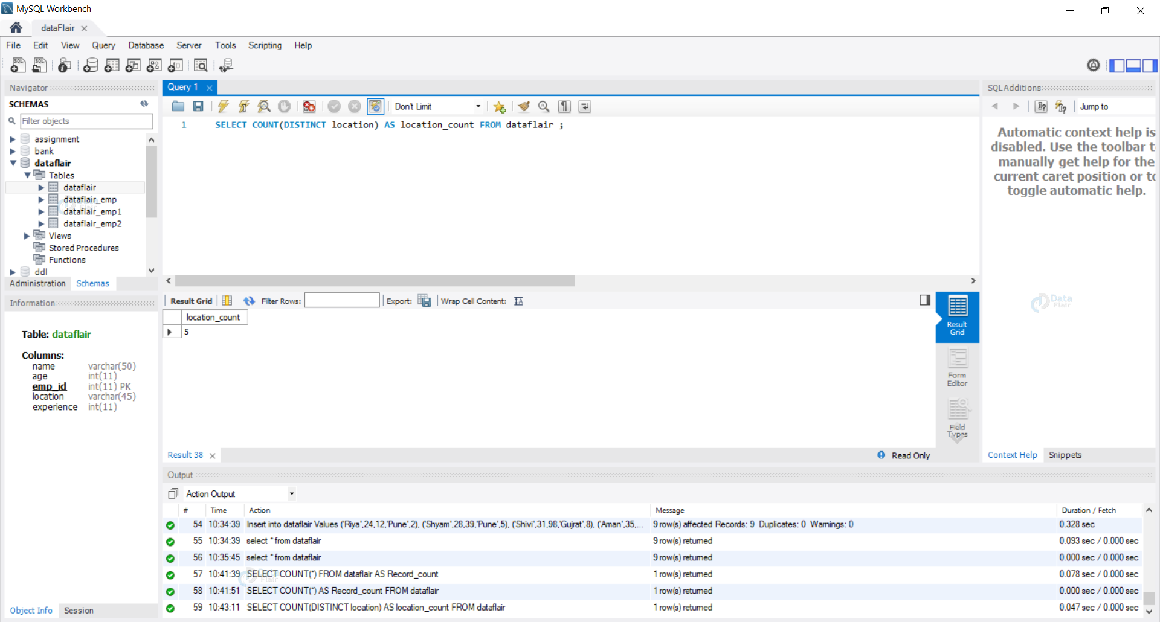Open the Scripting menu
Viewport: 1160px width, 622px height.
265,45
